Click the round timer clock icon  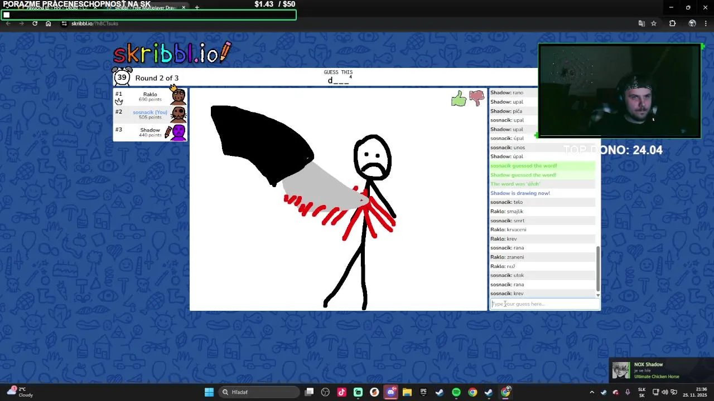122,77
